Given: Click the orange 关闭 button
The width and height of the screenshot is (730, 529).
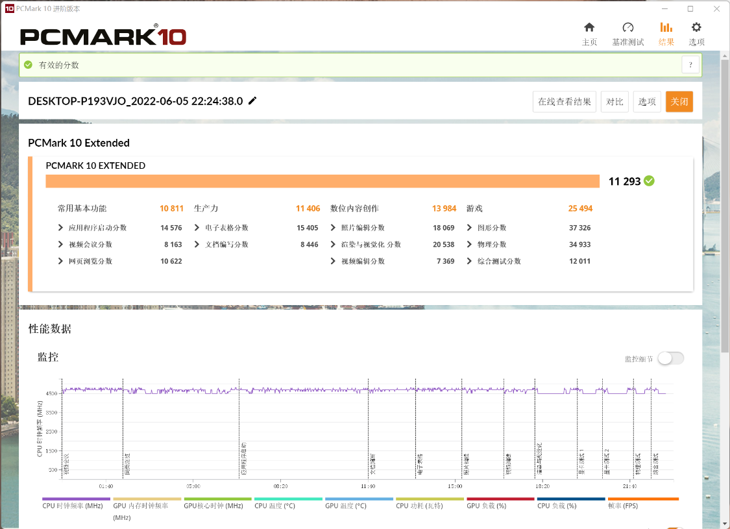Looking at the screenshot, I should click(x=679, y=101).
